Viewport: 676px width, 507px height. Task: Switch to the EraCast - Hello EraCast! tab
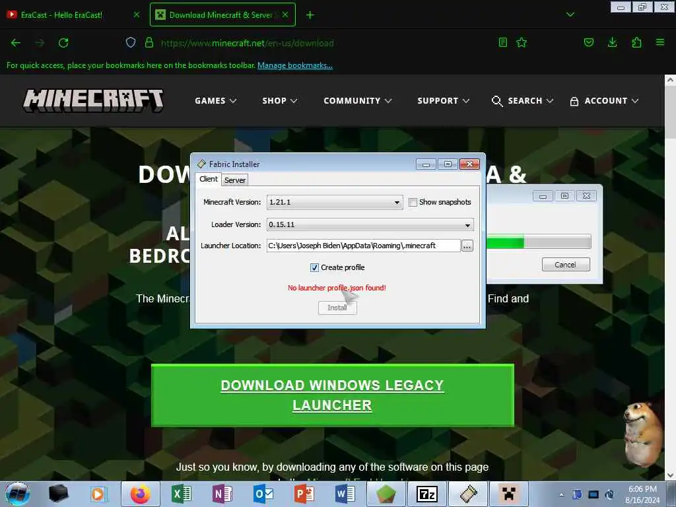pyautogui.click(x=61, y=15)
